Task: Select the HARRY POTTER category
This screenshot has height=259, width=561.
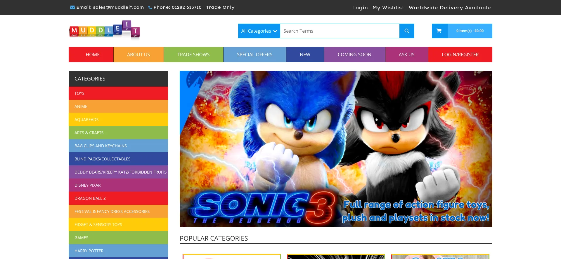Action: point(118,251)
